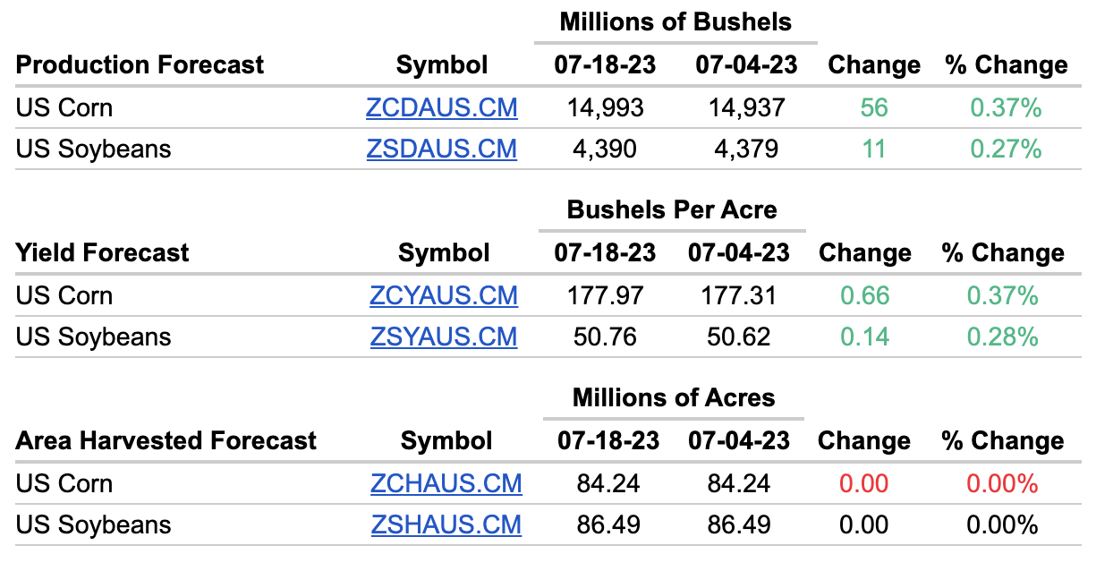1113x571 pixels.
Task: Click the 50.62 soybeans yield value
Action: 739,337
